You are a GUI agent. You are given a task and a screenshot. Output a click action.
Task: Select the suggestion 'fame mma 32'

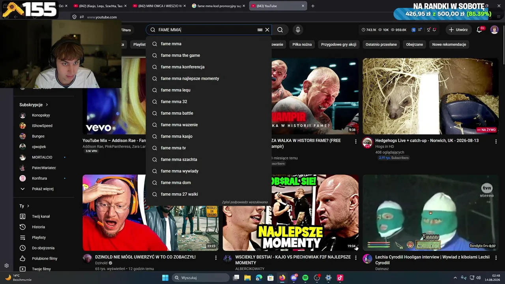coord(209,102)
